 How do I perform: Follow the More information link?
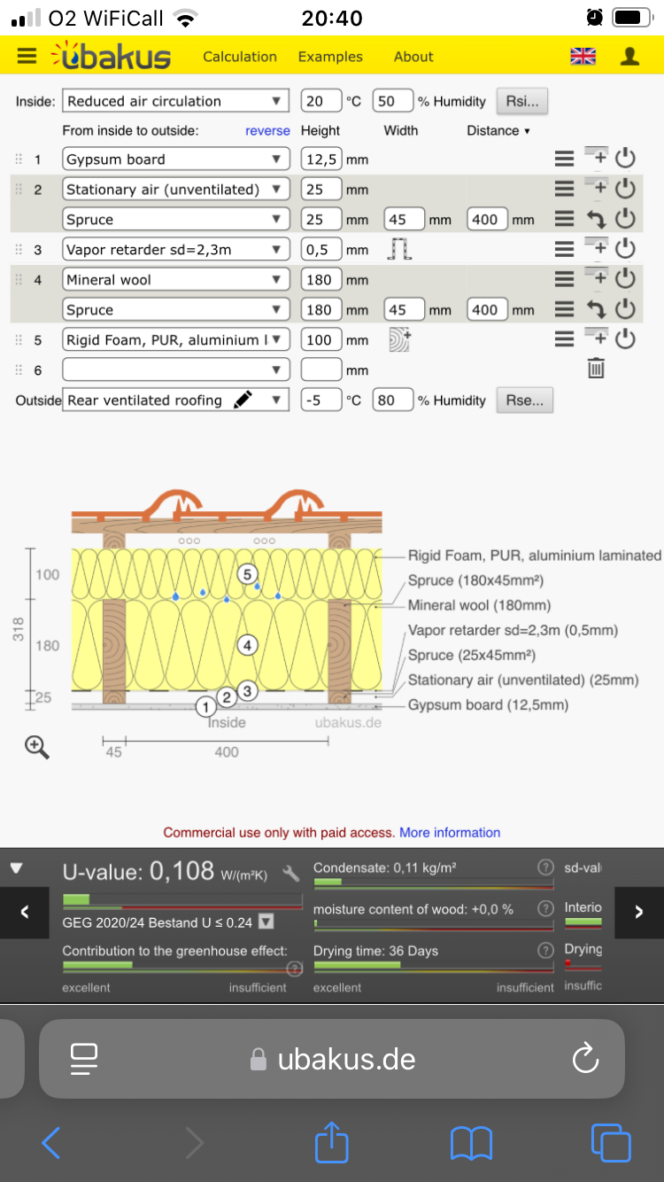pyautogui.click(x=450, y=833)
